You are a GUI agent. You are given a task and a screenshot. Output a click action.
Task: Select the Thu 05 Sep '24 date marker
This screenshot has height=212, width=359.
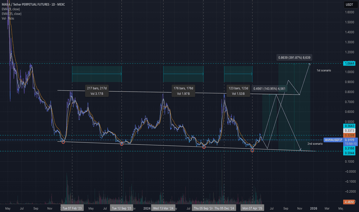click(x=203, y=208)
